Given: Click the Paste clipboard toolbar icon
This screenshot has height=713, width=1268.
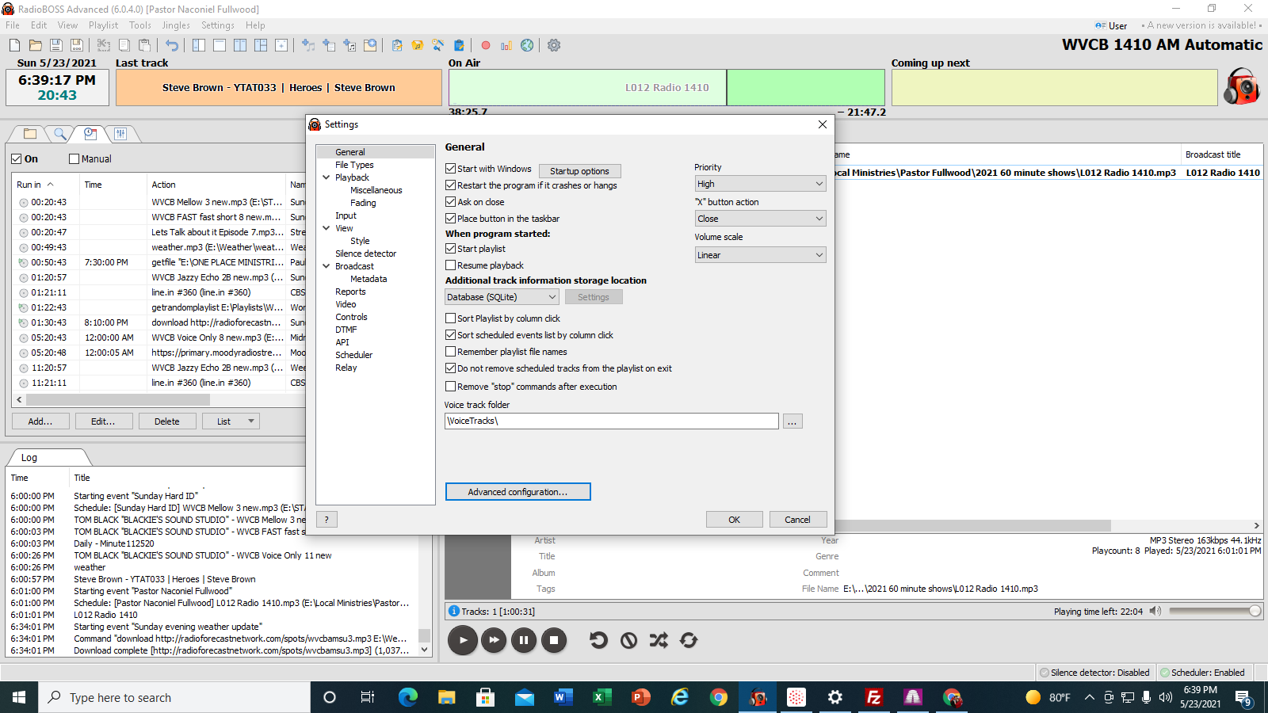Looking at the screenshot, I should click(145, 45).
